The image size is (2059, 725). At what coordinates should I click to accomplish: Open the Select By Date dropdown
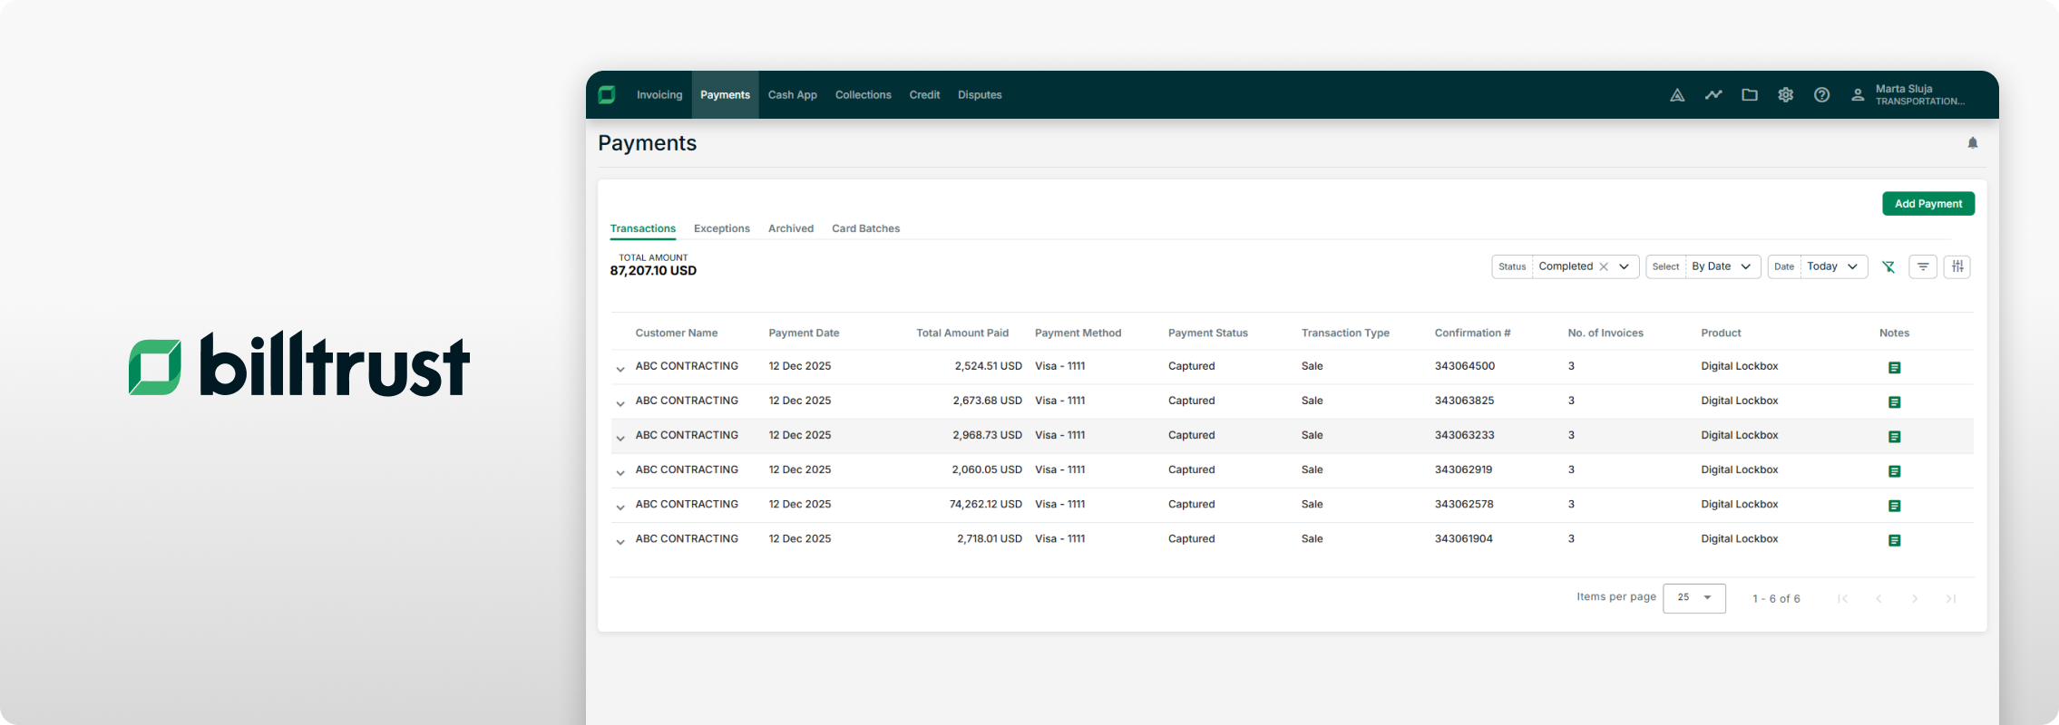point(1703,266)
